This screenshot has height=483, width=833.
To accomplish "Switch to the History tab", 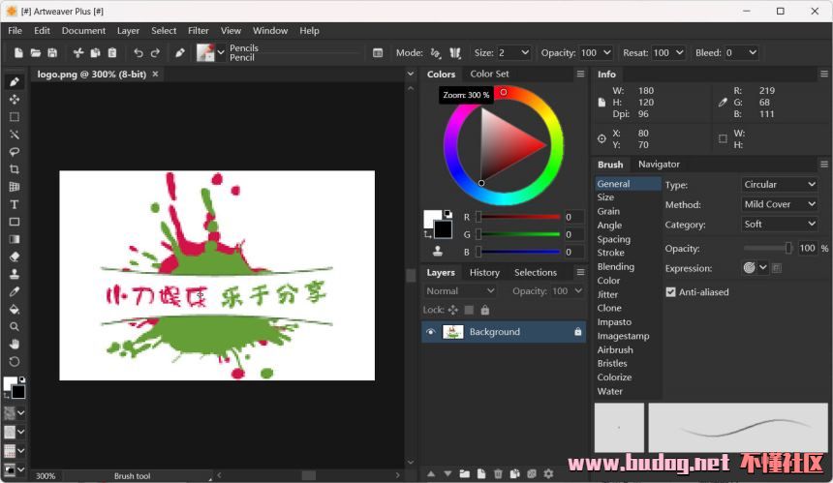I will click(484, 272).
